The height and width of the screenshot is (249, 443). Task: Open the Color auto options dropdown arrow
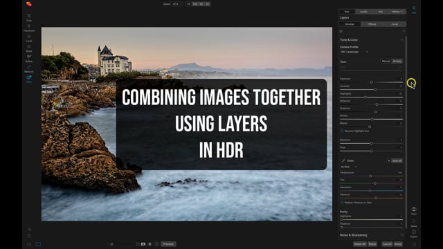coord(388,160)
